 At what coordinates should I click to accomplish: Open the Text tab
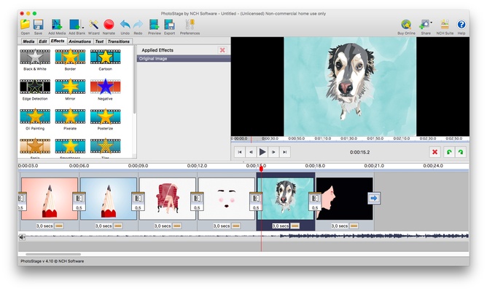[99, 41]
